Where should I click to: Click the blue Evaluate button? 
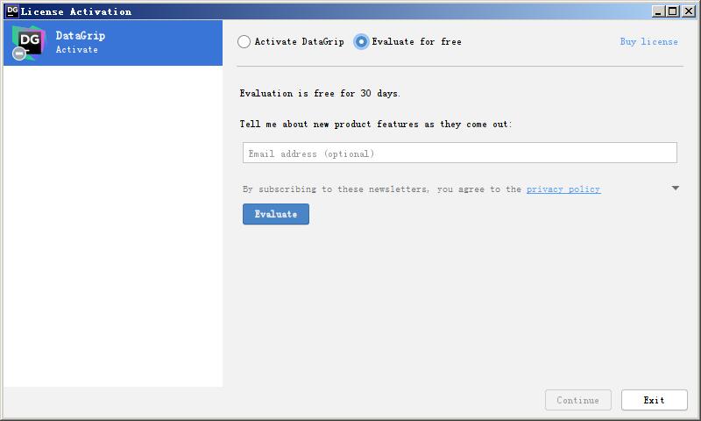click(276, 214)
